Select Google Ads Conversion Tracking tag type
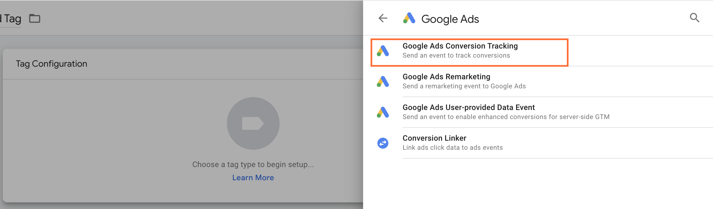 [460, 46]
